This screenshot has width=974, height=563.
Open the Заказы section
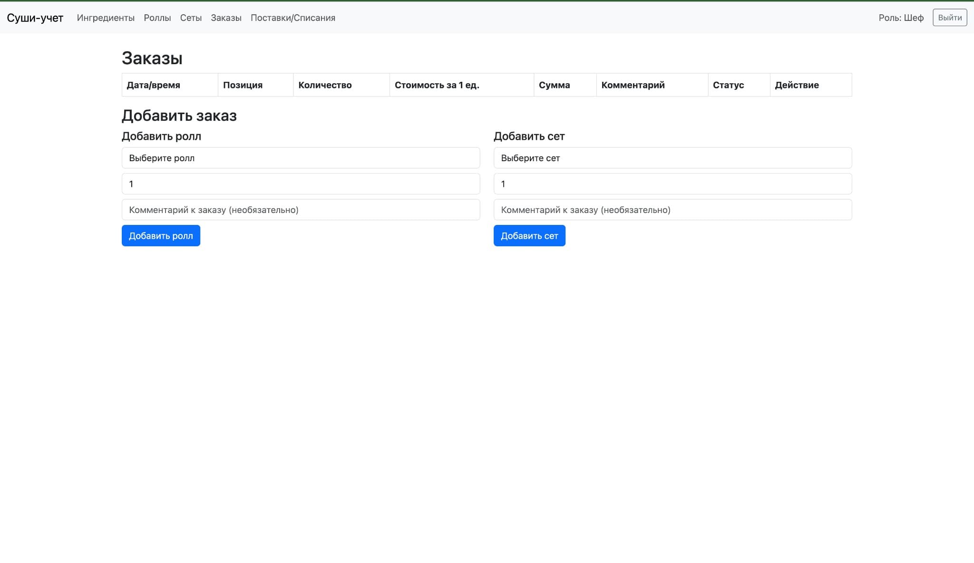pyautogui.click(x=225, y=18)
